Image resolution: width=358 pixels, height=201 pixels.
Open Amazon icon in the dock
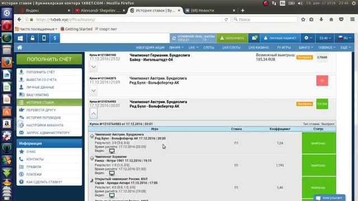click(x=7, y=123)
